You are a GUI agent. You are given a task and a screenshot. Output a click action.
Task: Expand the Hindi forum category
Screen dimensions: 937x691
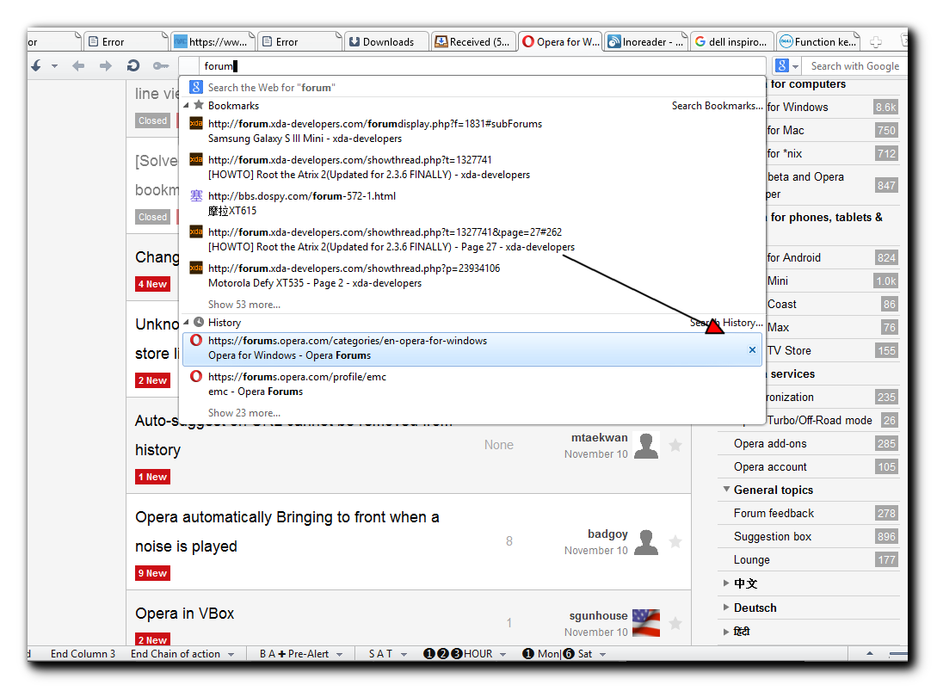click(x=726, y=632)
